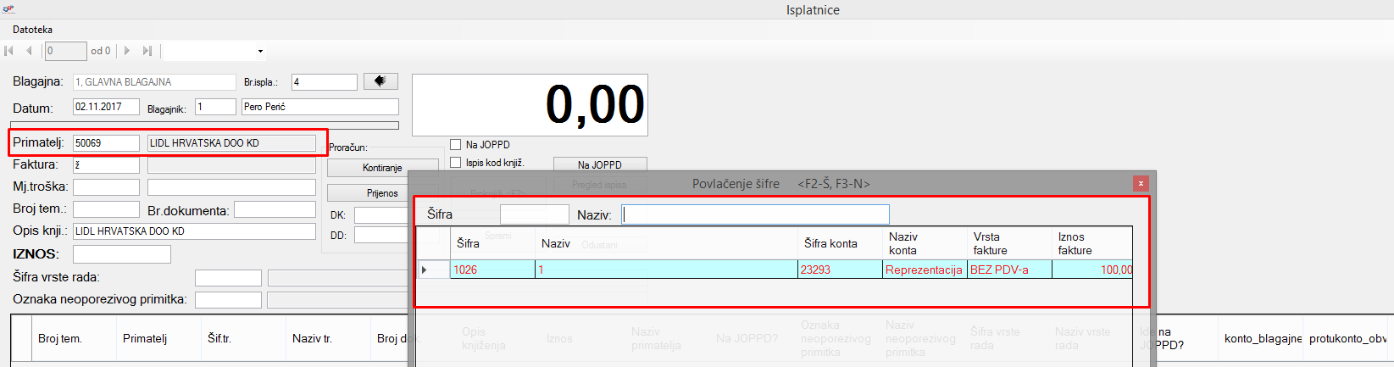The image size is (1394, 367).
Task: Click the back arrow button beside Br.ispla.
Action: 380,81
